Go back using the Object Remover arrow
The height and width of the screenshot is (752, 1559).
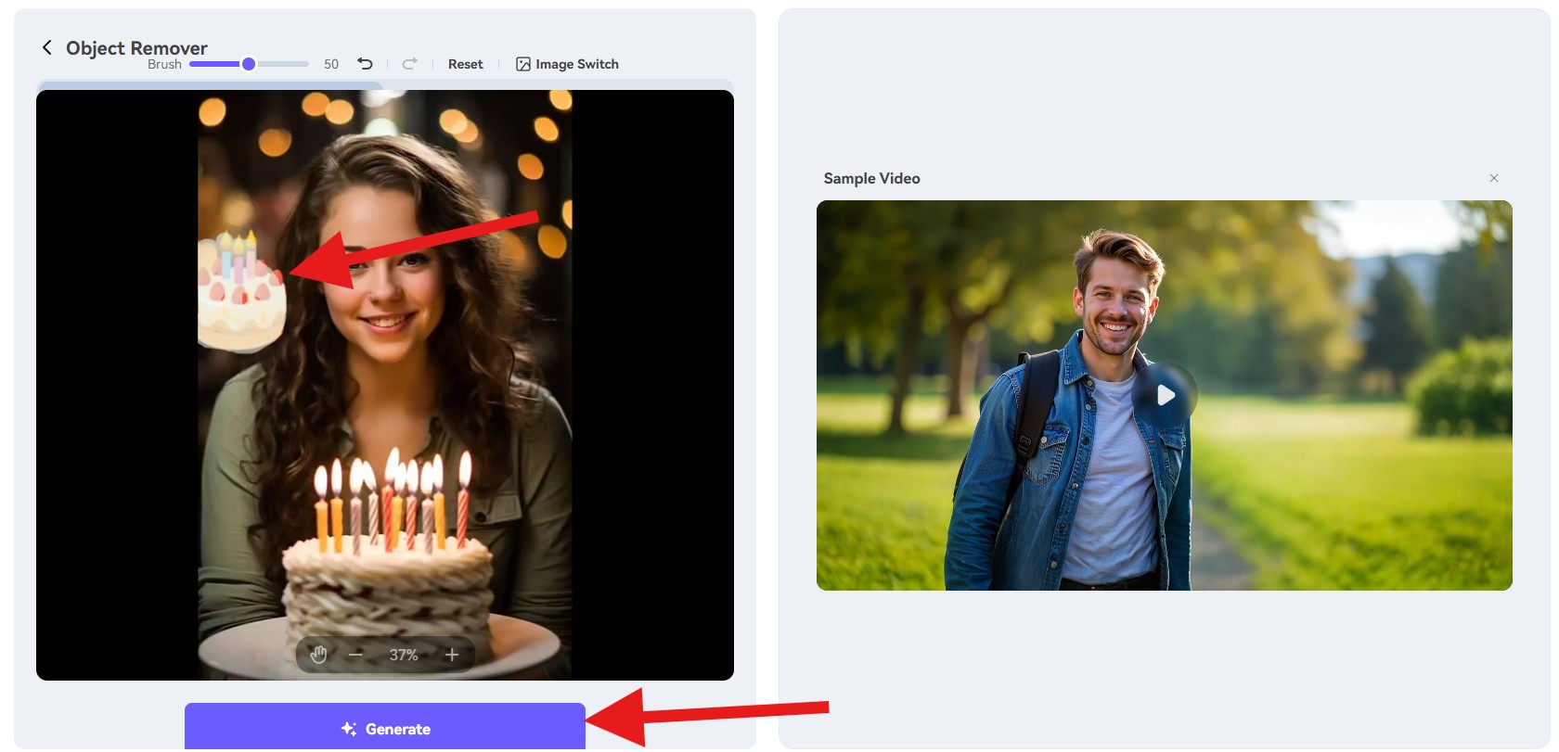[47, 47]
